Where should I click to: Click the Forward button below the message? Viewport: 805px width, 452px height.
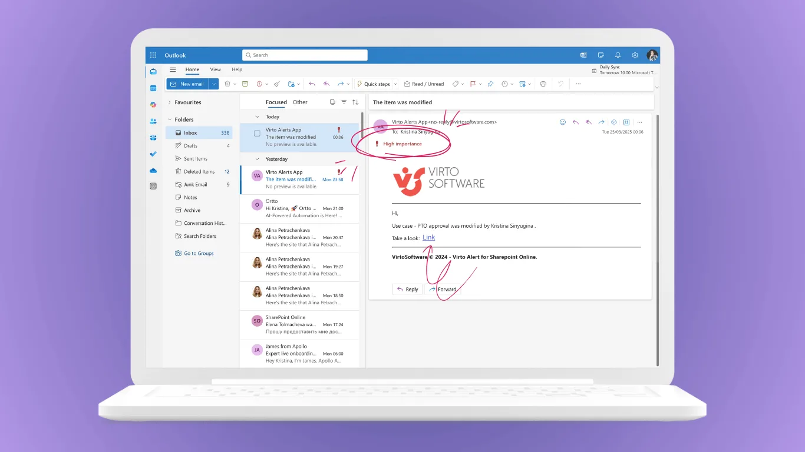[x=443, y=289]
